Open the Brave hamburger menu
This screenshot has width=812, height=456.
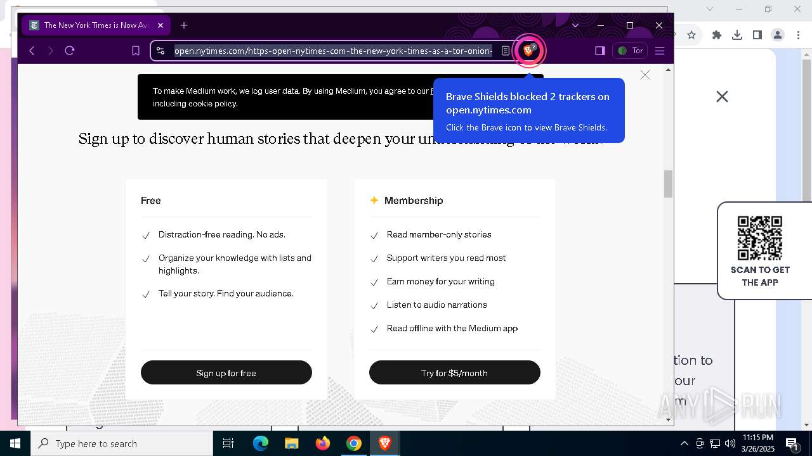point(660,51)
